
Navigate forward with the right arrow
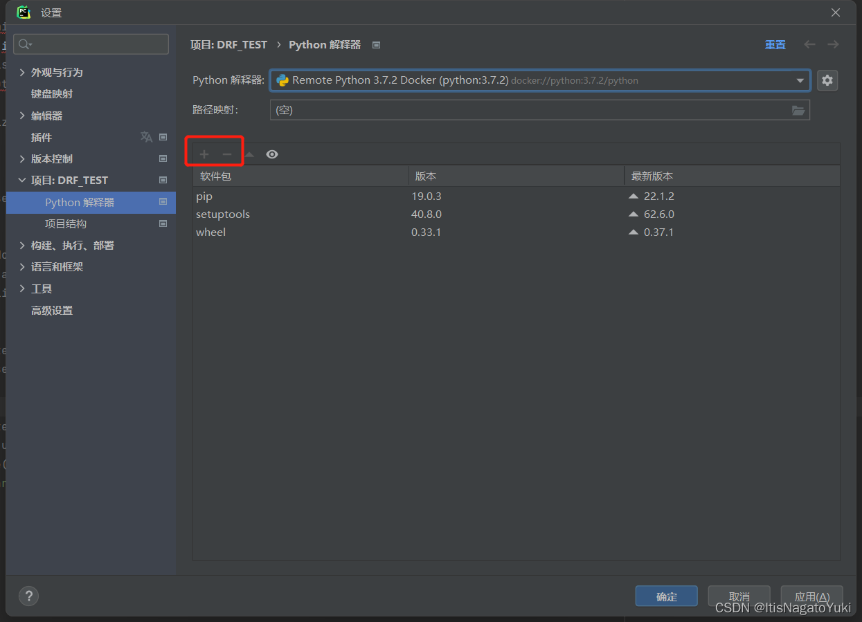(x=833, y=44)
